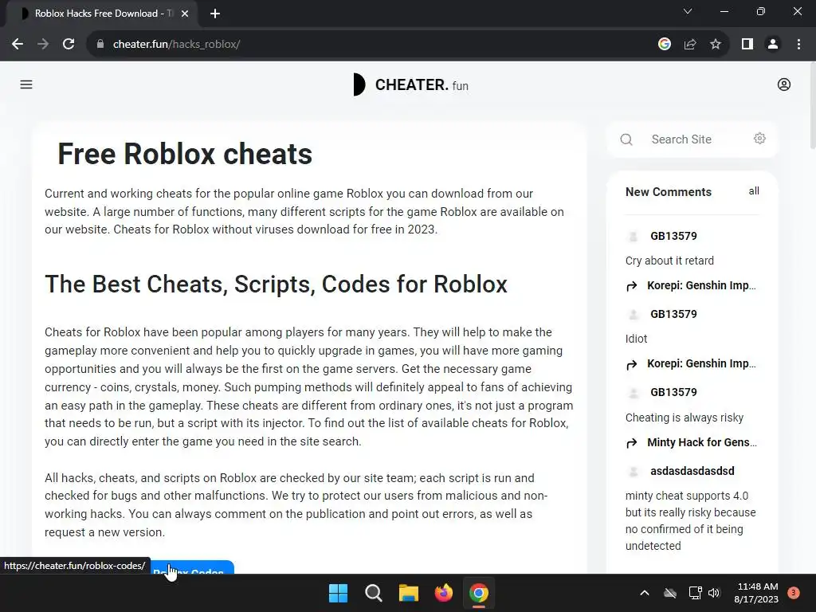Image resolution: width=816 pixels, height=612 pixels.
Task: Open the Windows Start menu
Action: [338, 593]
